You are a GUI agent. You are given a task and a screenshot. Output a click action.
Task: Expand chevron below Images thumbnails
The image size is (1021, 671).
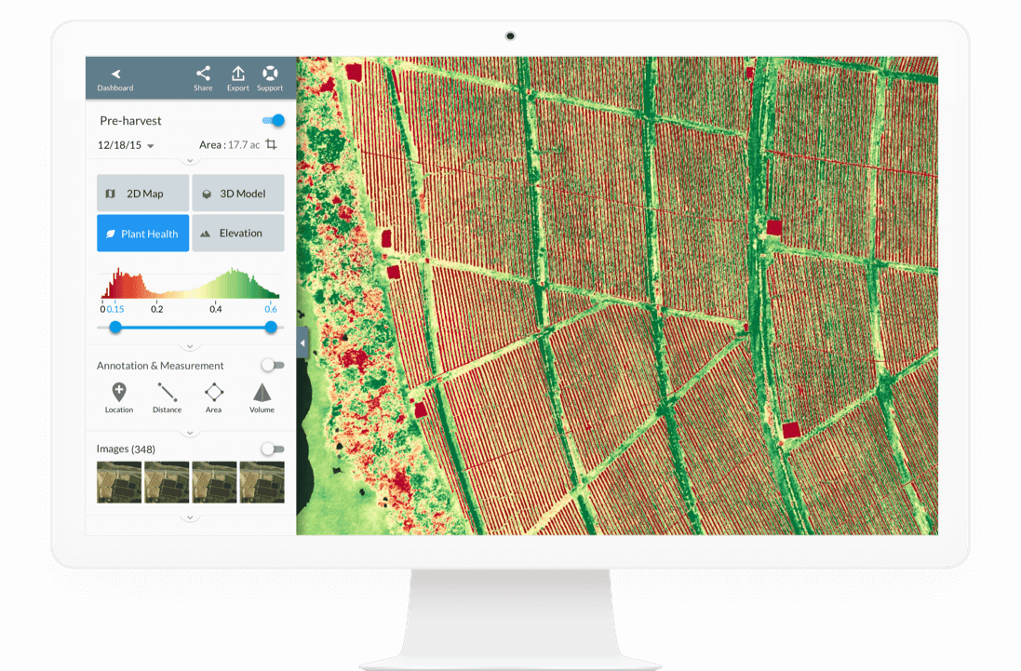point(190,517)
